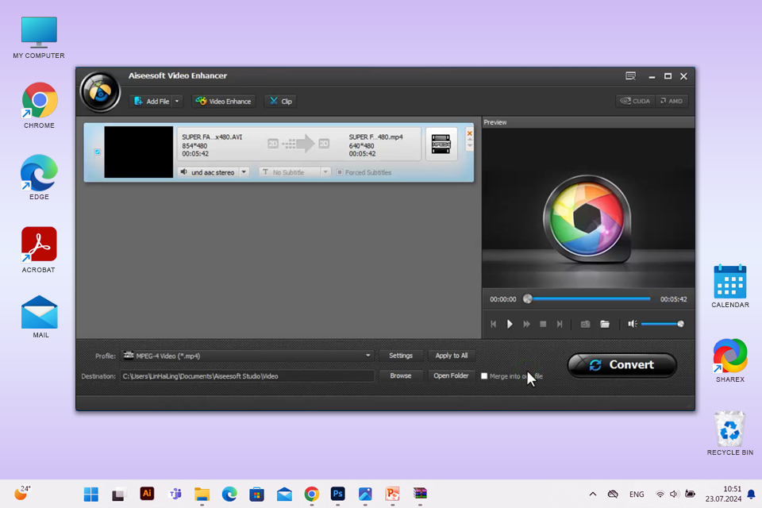Mute audio with the speaker icon
The width and height of the screenshot is (762, 508).
[x=633, y=324]
